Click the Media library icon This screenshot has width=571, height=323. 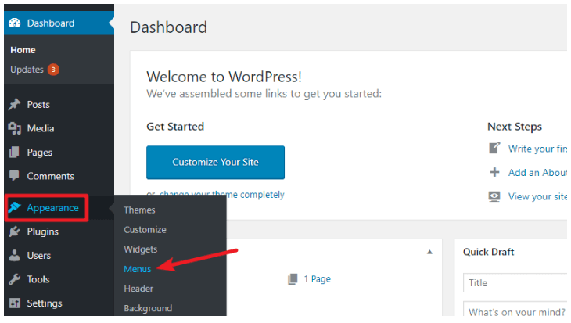15,128
